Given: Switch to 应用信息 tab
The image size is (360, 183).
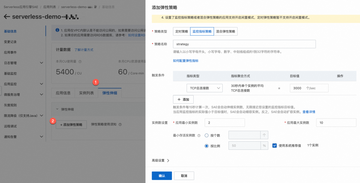Looking at the screenshot, I should point(63,93).
